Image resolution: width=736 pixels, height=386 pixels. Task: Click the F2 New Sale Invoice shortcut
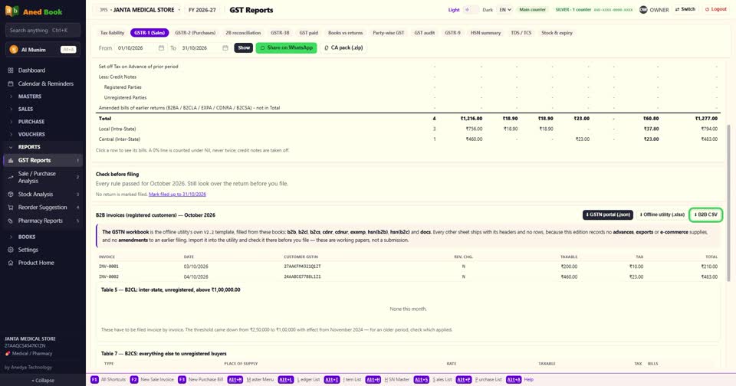click(152, 379)
